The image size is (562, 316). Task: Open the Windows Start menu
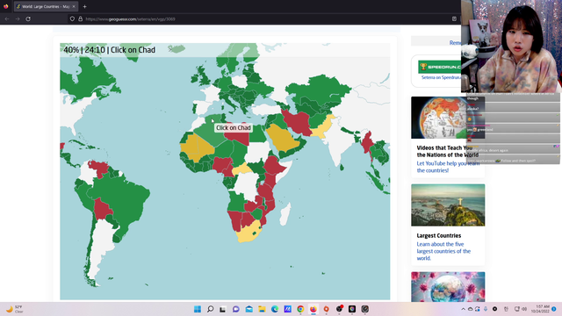pos(198,309)
